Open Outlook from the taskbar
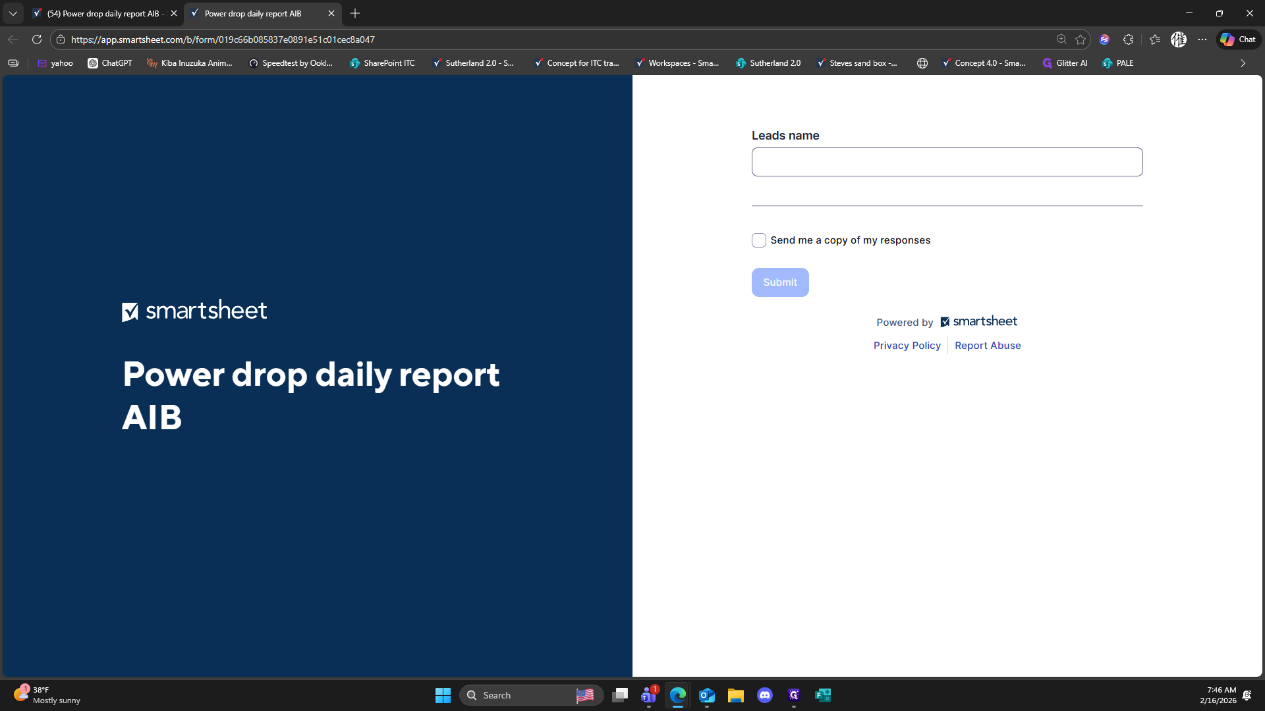This screenshot has height=711, width=1265. click(706, 695)
